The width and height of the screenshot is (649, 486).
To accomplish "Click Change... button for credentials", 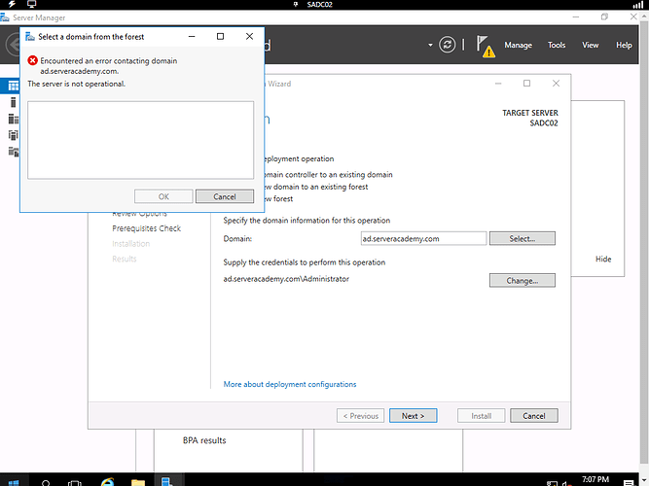I will (x=522, y=281).
